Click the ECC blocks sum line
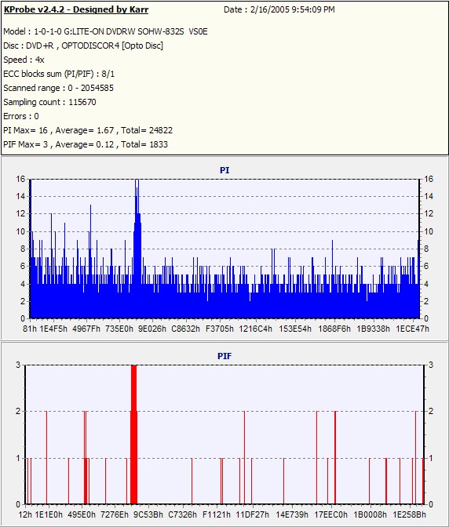Viewport: 449px width, 527px height. [x=59, y=74]
